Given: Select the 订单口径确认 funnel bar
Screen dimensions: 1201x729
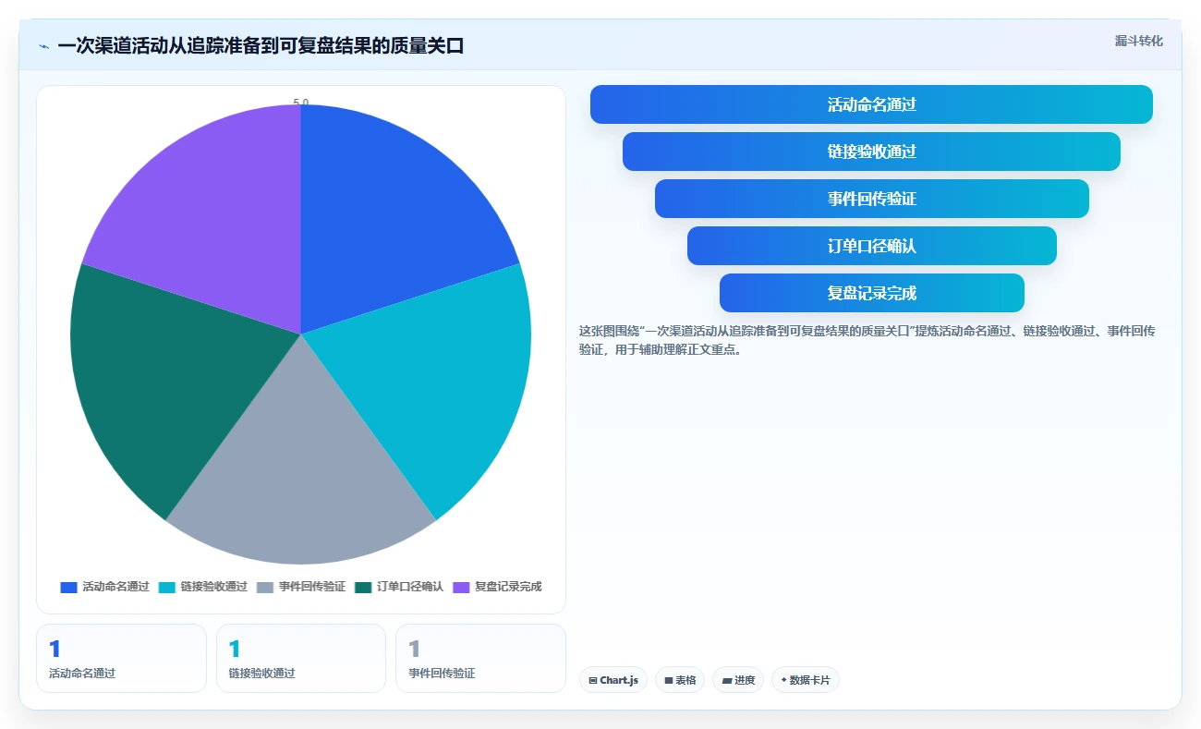Looking at the screenshot, I should pyautogui.click(x=871, y=246).
